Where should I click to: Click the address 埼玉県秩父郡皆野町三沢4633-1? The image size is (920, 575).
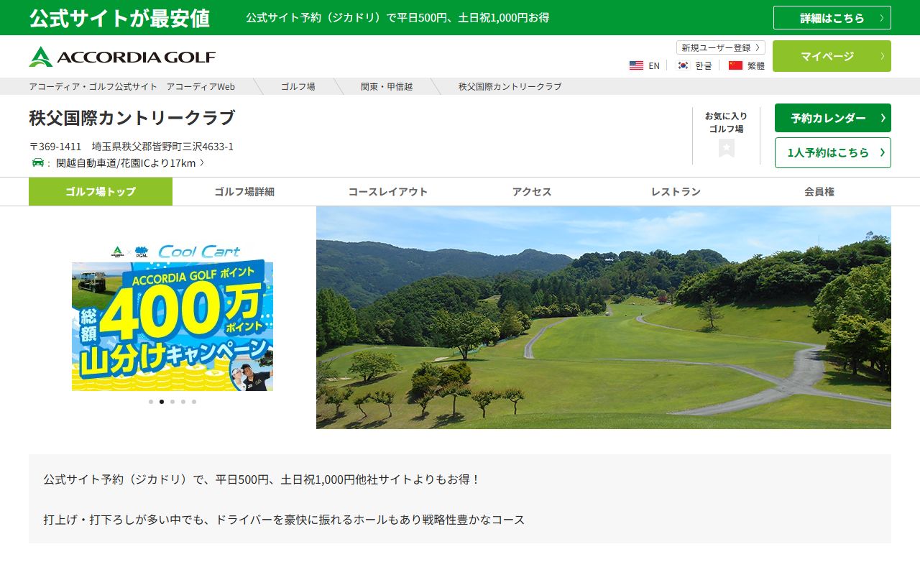[x=162, y=147]
